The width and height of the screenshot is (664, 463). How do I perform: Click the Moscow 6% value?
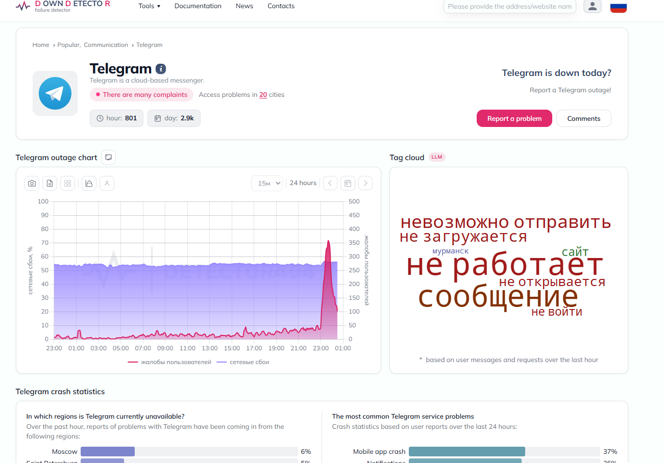click(306, 452)
